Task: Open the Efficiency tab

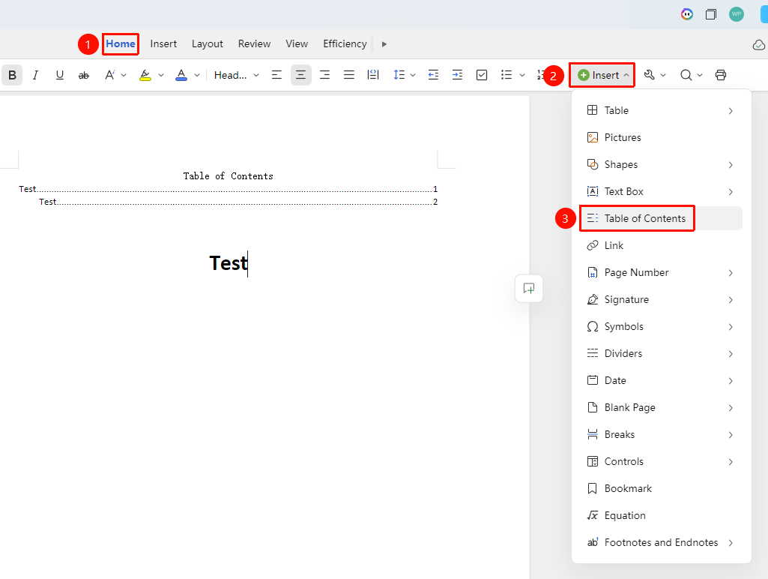Action: (x=345, y=43)
